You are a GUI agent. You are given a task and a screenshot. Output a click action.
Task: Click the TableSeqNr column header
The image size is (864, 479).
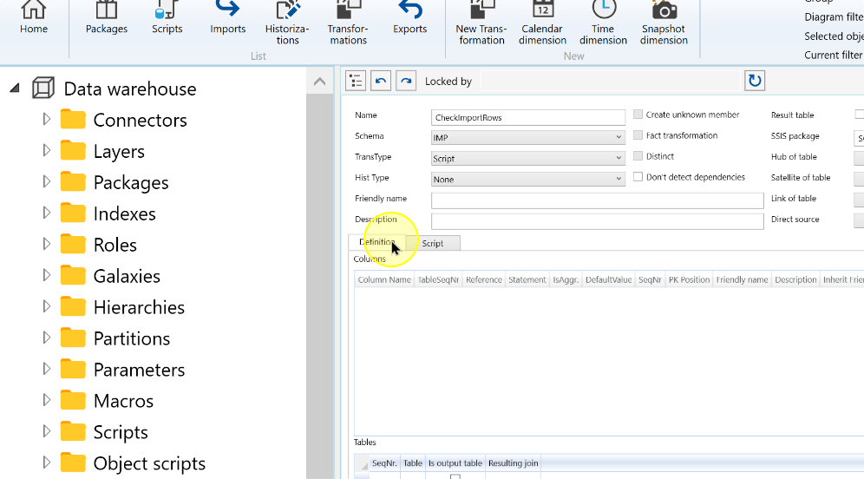tap(438, 279)
